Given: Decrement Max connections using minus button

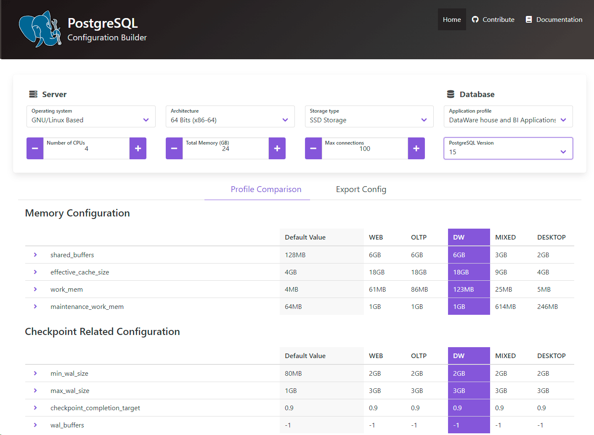Looking at the screenshot, I should (x=313, y=148).
